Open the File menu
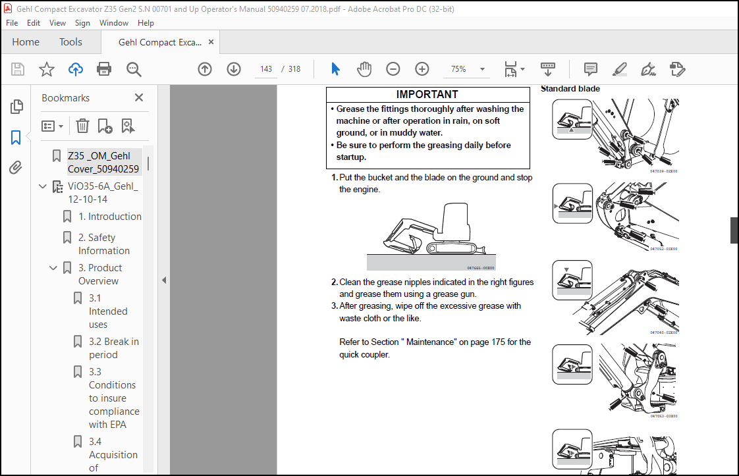 12,22
